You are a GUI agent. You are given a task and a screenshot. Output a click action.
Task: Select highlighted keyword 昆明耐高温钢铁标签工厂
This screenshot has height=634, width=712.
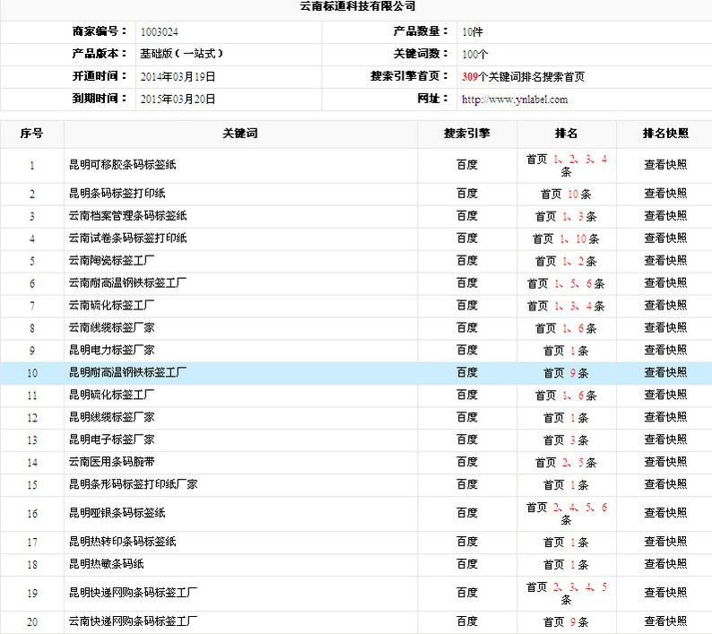pyautogui.click(x=127, y=372)
